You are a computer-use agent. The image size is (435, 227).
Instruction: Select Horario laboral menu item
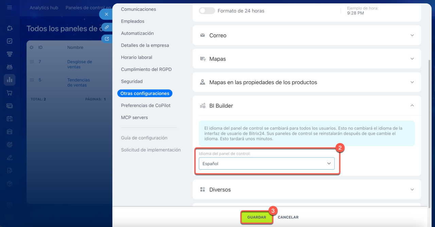tap(137, 57)
